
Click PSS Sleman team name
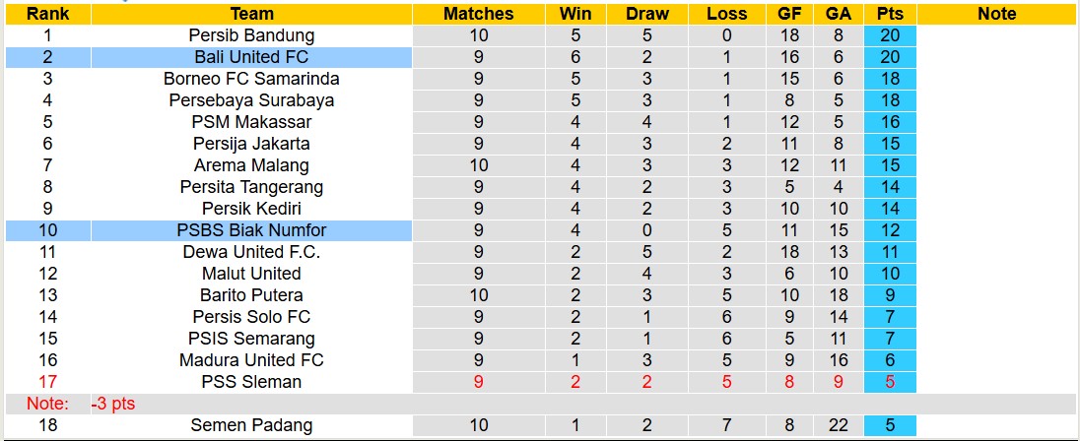coord(251,382)
